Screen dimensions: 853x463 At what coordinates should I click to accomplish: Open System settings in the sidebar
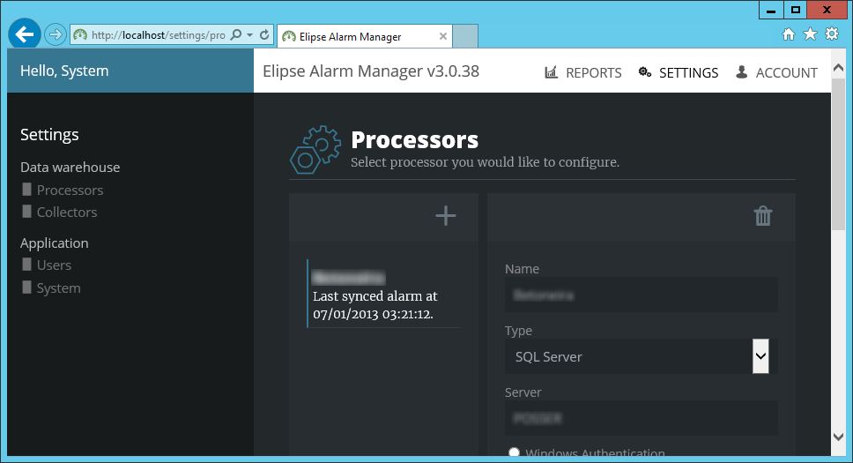[58, 288]
